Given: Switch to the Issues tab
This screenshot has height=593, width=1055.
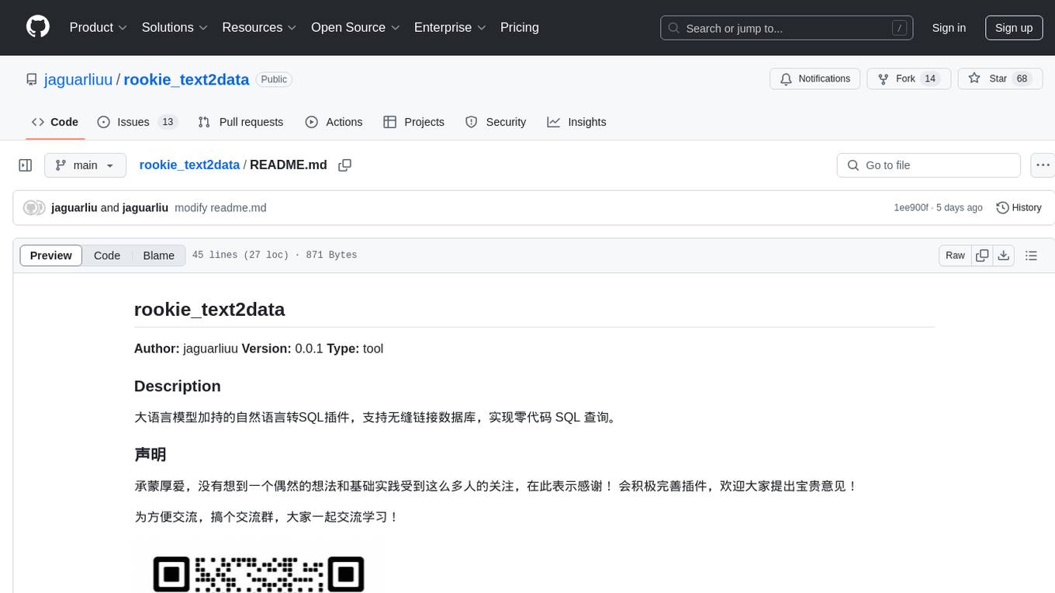Looking at the screenshot, I should pyautogui.click(x=137, y=122).
